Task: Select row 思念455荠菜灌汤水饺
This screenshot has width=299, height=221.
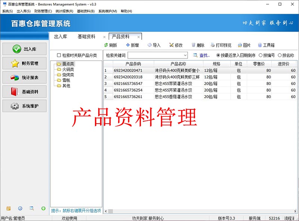Action: (200, 84)
